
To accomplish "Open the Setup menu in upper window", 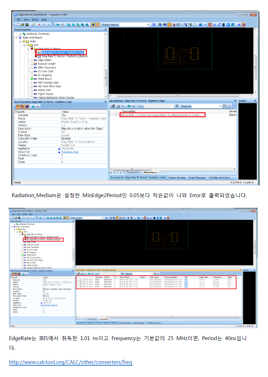I will [x=35, y=20].
